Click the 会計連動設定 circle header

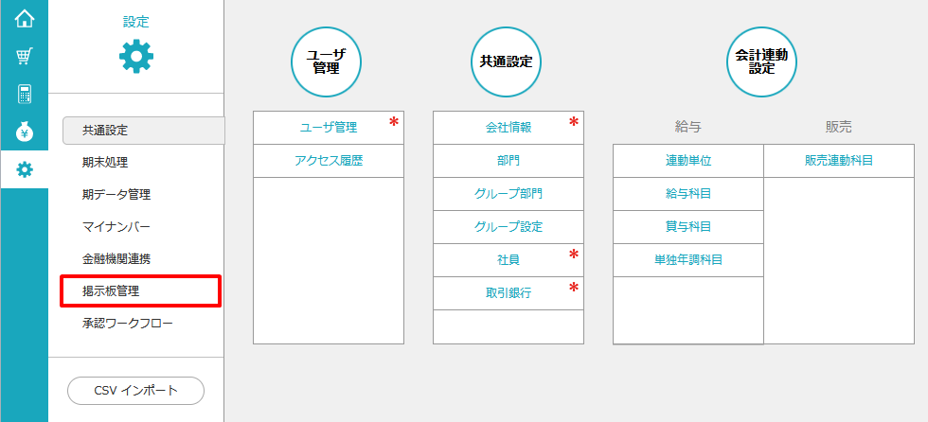(x=761, y=62)
